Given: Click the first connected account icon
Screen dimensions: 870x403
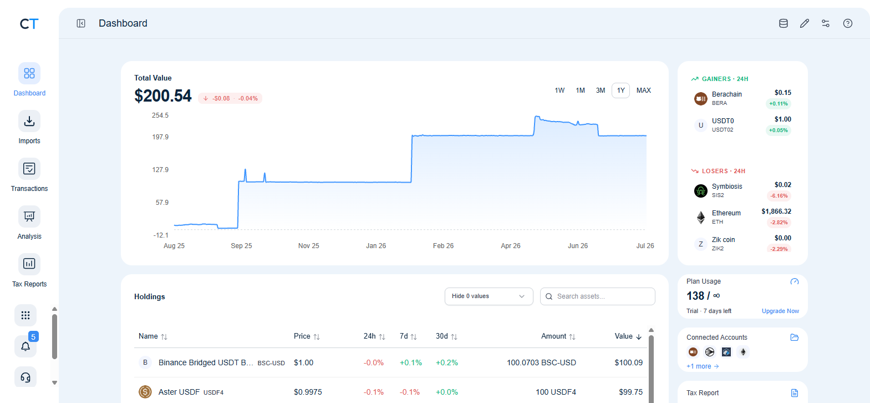Looking at the screenshot, I should (x=693, y=352).
